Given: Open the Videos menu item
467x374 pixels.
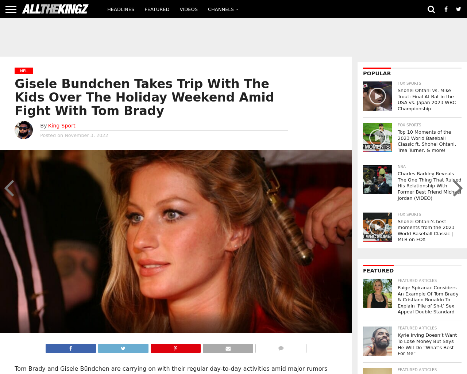Looking at the screenshot, I should [189, 9].
